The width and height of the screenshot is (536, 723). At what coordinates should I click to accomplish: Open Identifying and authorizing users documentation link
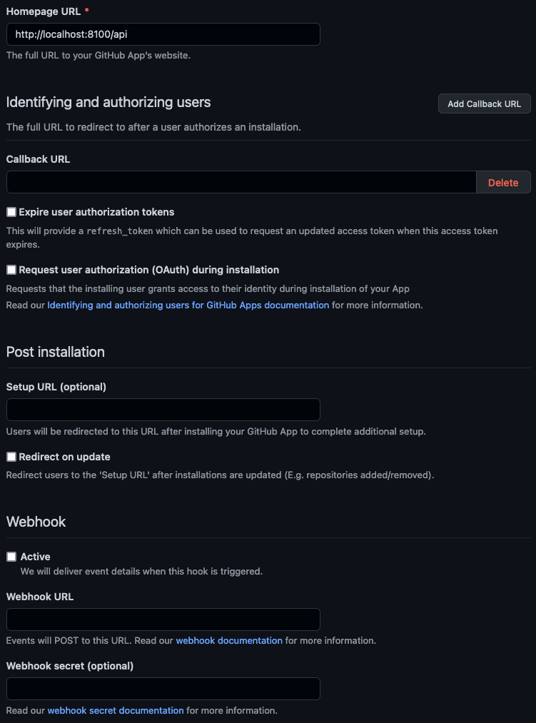(x=188, y=305)
